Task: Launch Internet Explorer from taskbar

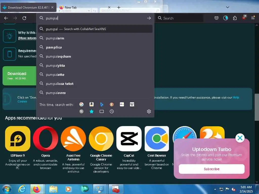Action: point(22,189)
